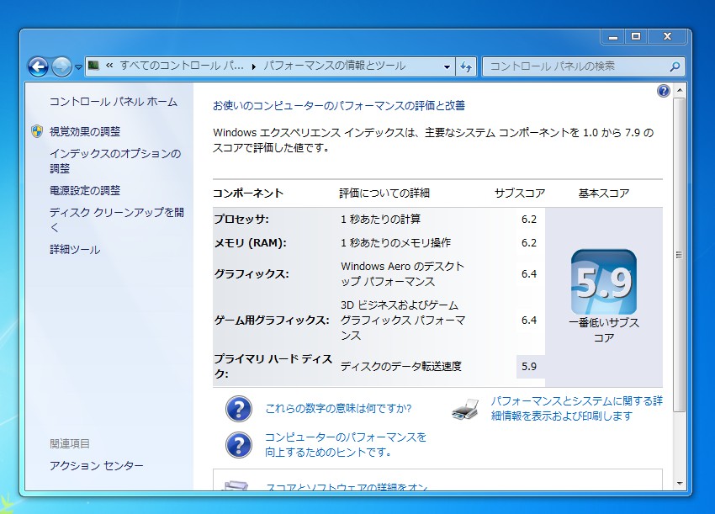
Task: Expand the address bar history dropdown arrow
Action: point(447,66)
